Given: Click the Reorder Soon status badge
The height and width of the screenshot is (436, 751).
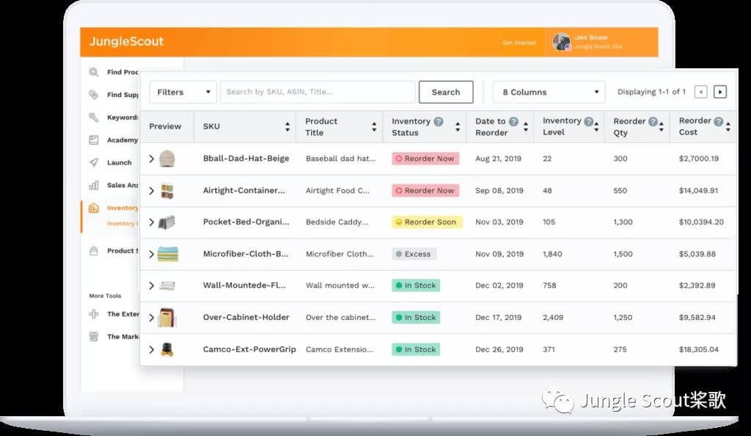Looking at the screenshot, I should tap(428, 222).
